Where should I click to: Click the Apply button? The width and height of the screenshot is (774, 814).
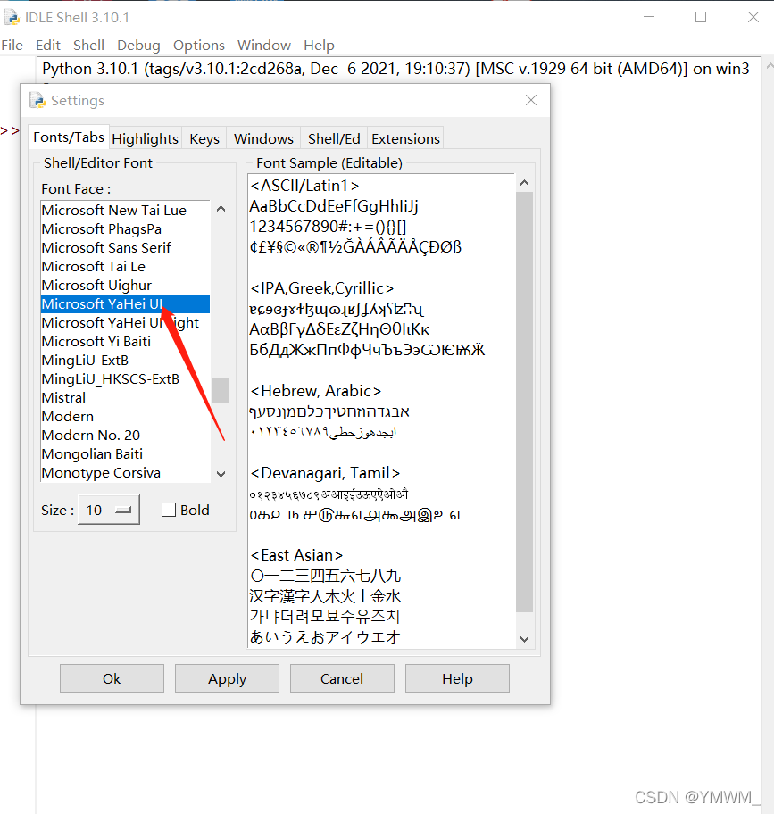pos(227,678)
